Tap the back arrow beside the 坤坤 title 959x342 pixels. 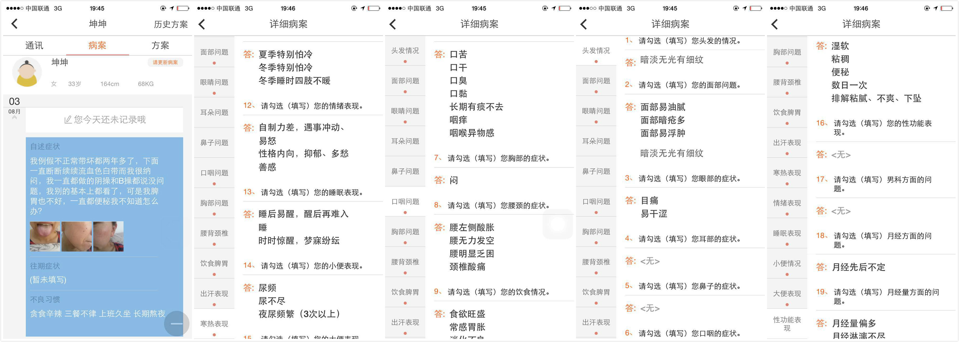point(14,24)
